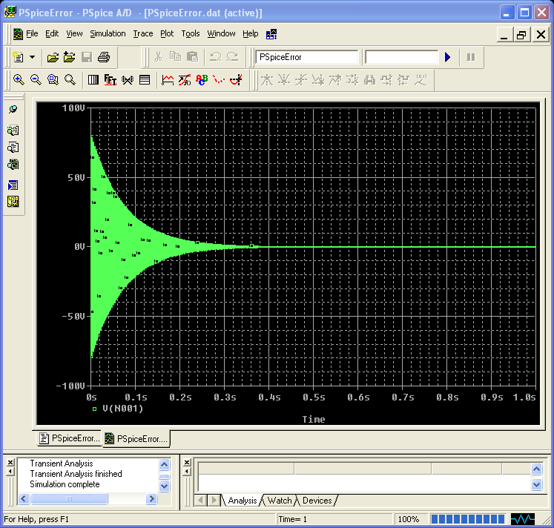The image size is (554, 528).
Task: Click the FFT toolbar icon
Action: [x=111, y=80]
